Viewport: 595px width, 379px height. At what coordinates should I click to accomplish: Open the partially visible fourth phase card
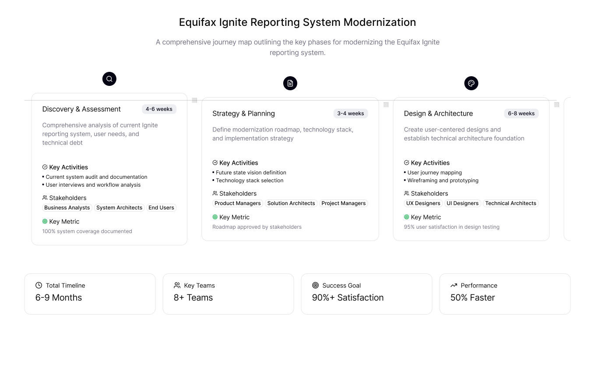[567, 169]
